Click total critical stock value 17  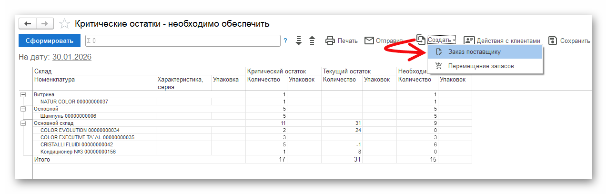282,160
